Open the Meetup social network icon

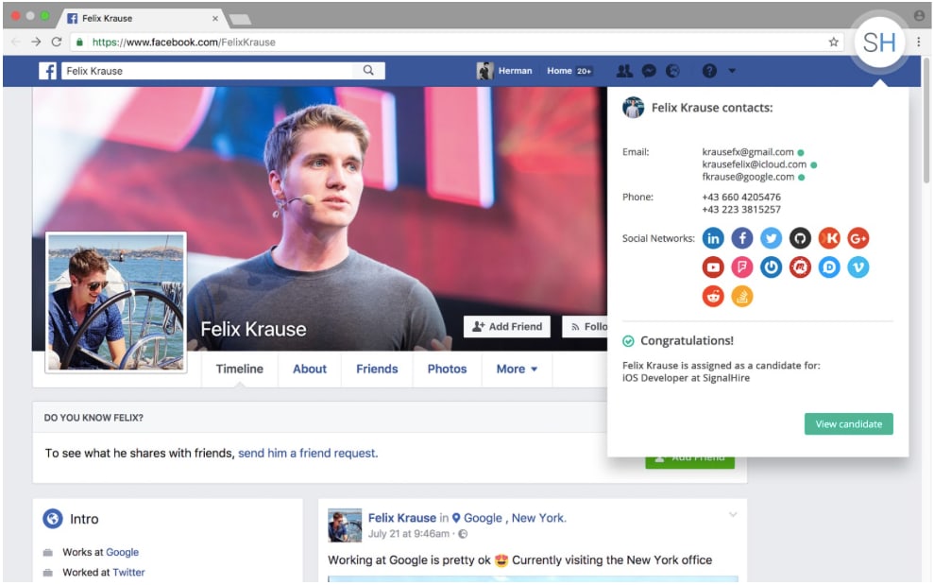(800, 267)
